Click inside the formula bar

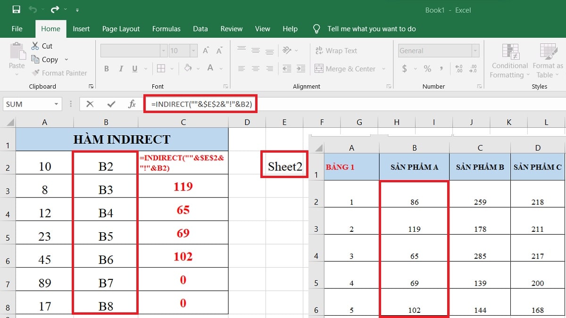(200, 103)
